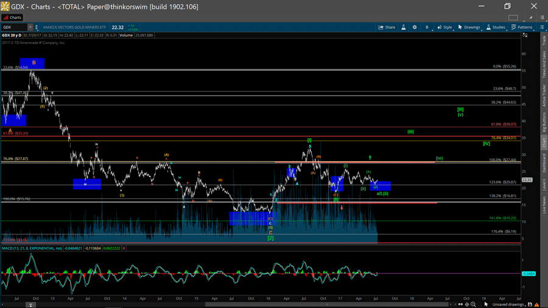Open the Drawings tools menu

click(469, 27)
